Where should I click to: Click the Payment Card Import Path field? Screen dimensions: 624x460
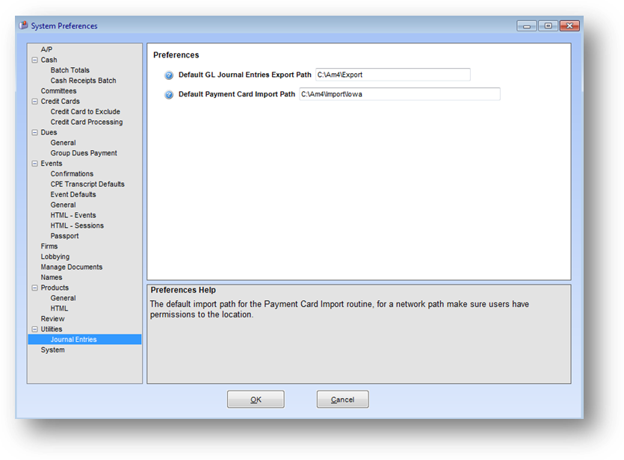[x=400, y=94]
